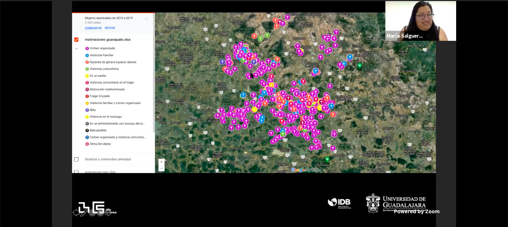Click the Bala perdida black legend icon
This screenshot has width=508, height=227.
[87, 131]
